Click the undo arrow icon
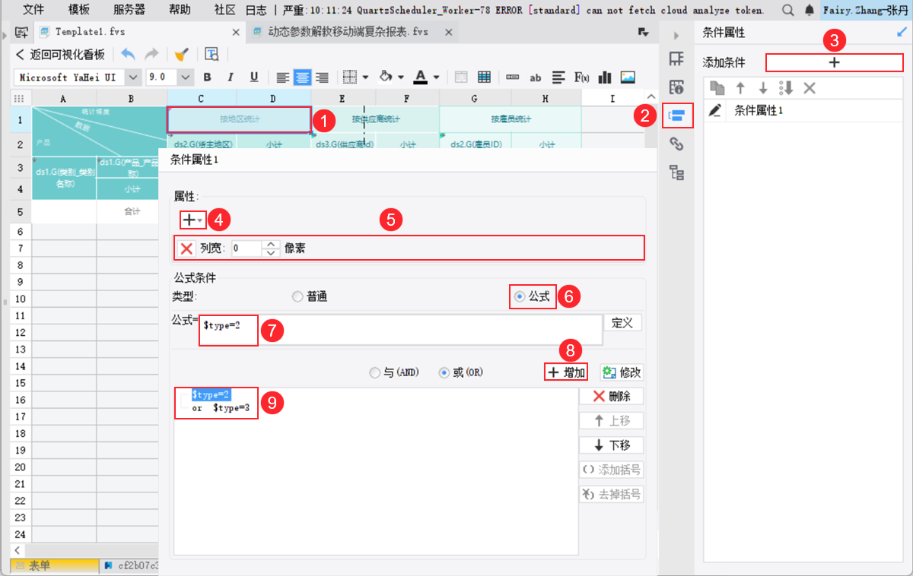This screenshot has width=913, height=576. 129,54
